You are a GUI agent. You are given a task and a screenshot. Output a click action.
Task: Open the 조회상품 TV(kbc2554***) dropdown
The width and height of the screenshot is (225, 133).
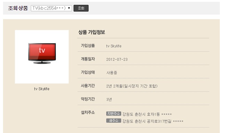point(51,8)
